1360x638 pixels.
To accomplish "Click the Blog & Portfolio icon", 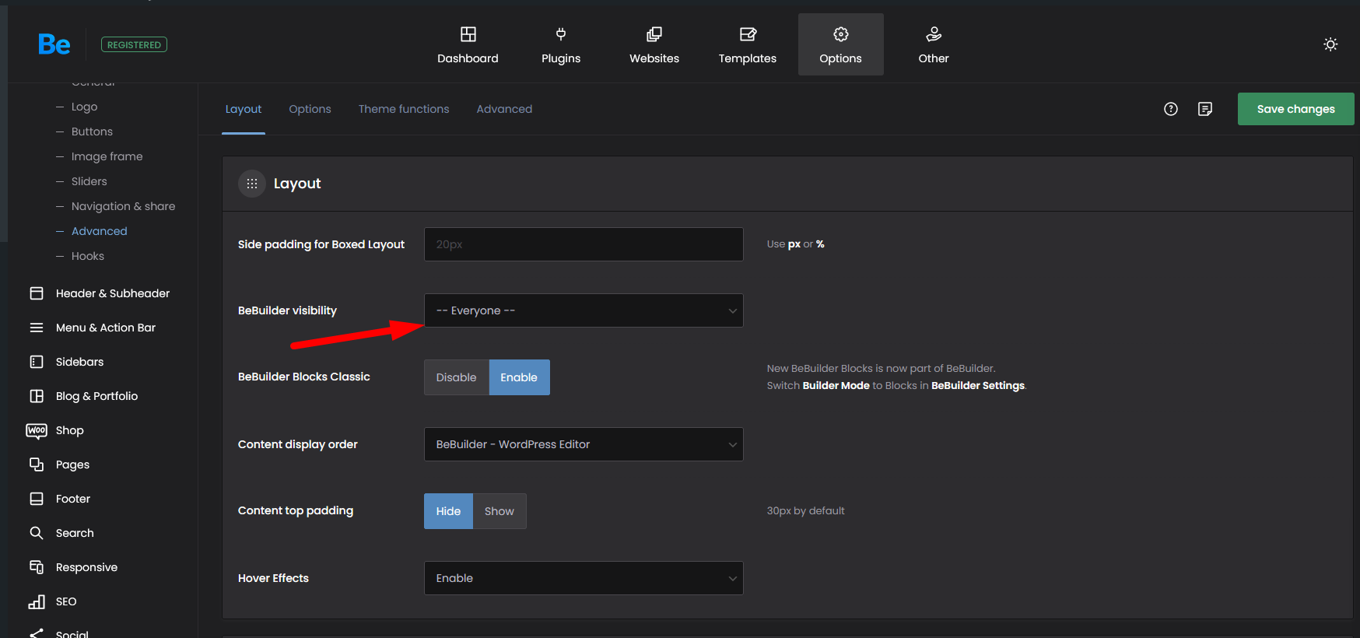I will [37, 396].
